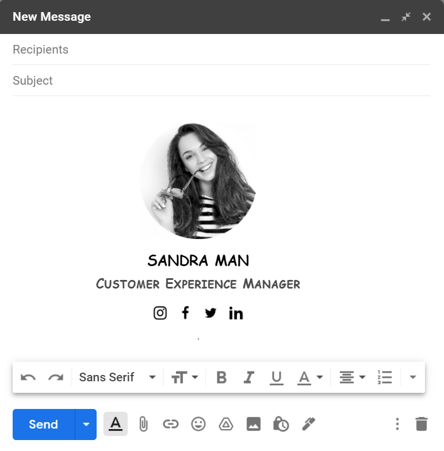Toggle underline formatting
This screenshot has width=444, height=451.
(276, 377)
